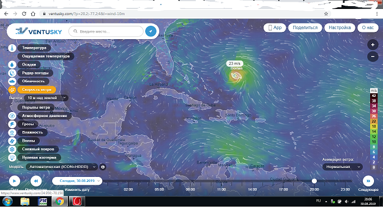
Task: Switch layer to Грозы
Action: click(28, 124)
